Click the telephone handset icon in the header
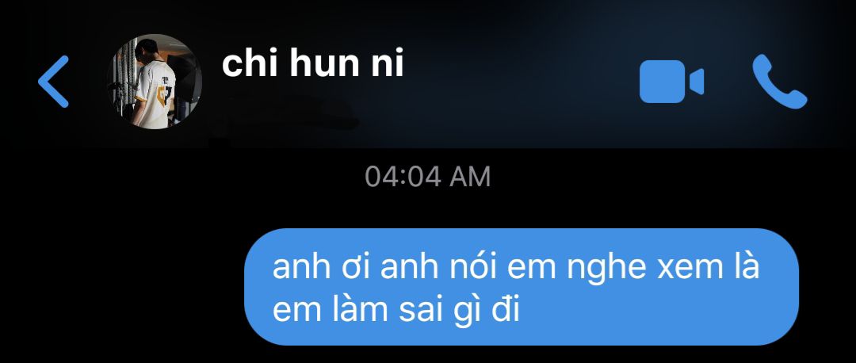The image size is (856, 363). (x=780, y=82)
